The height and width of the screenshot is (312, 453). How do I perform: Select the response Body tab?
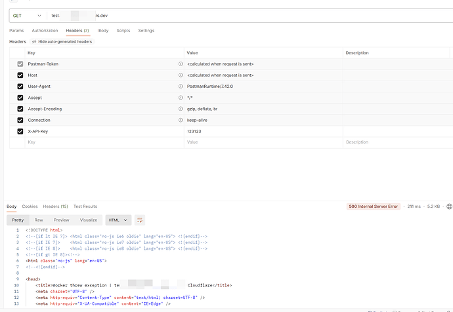[12, 206]
